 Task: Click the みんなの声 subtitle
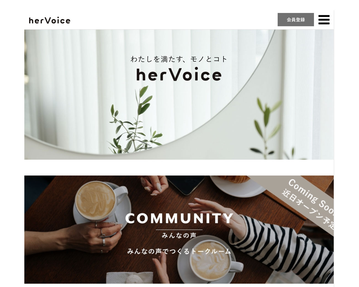pyautogui.click(x=179, y=235)
